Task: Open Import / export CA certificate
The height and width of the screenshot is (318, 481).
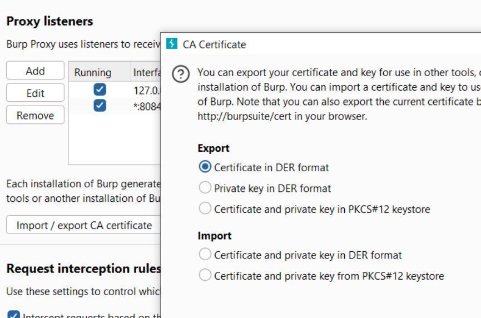Action: (x=84, y=225)
